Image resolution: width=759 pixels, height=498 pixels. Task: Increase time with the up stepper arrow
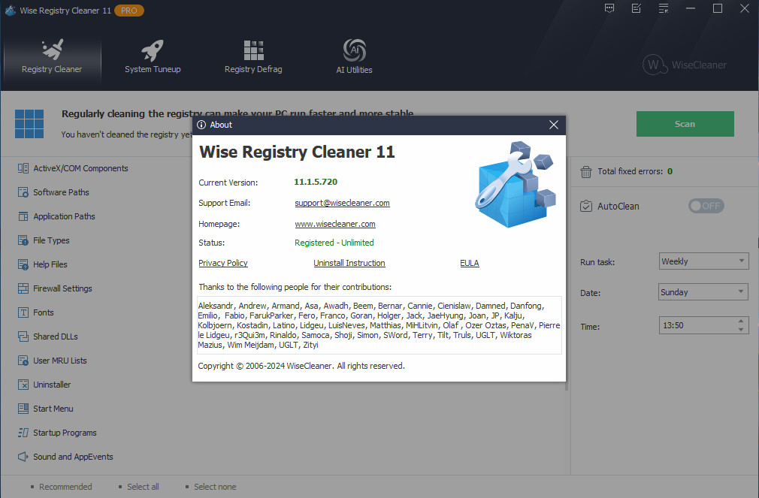(x=741, y=321)
